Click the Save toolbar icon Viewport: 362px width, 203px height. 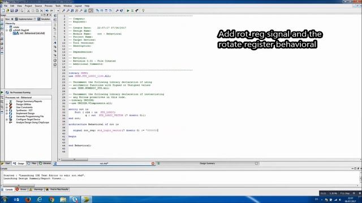point(12,11)
